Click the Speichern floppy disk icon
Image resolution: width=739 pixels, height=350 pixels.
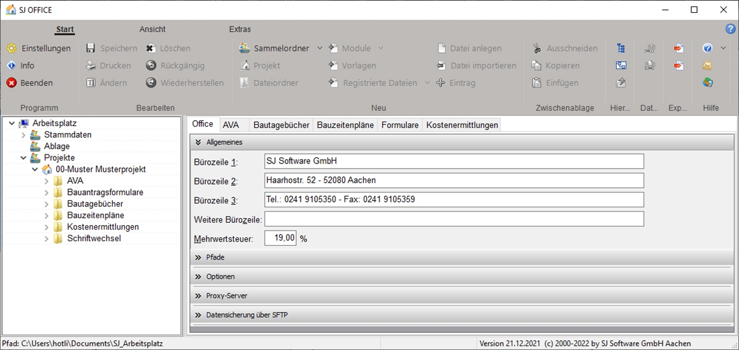91,48
